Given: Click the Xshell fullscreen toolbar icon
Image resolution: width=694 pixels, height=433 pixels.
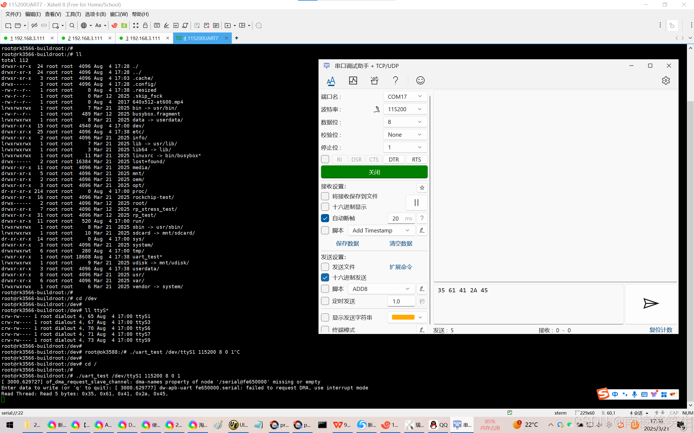Looking at the screenshot, I should pos(136,25).
